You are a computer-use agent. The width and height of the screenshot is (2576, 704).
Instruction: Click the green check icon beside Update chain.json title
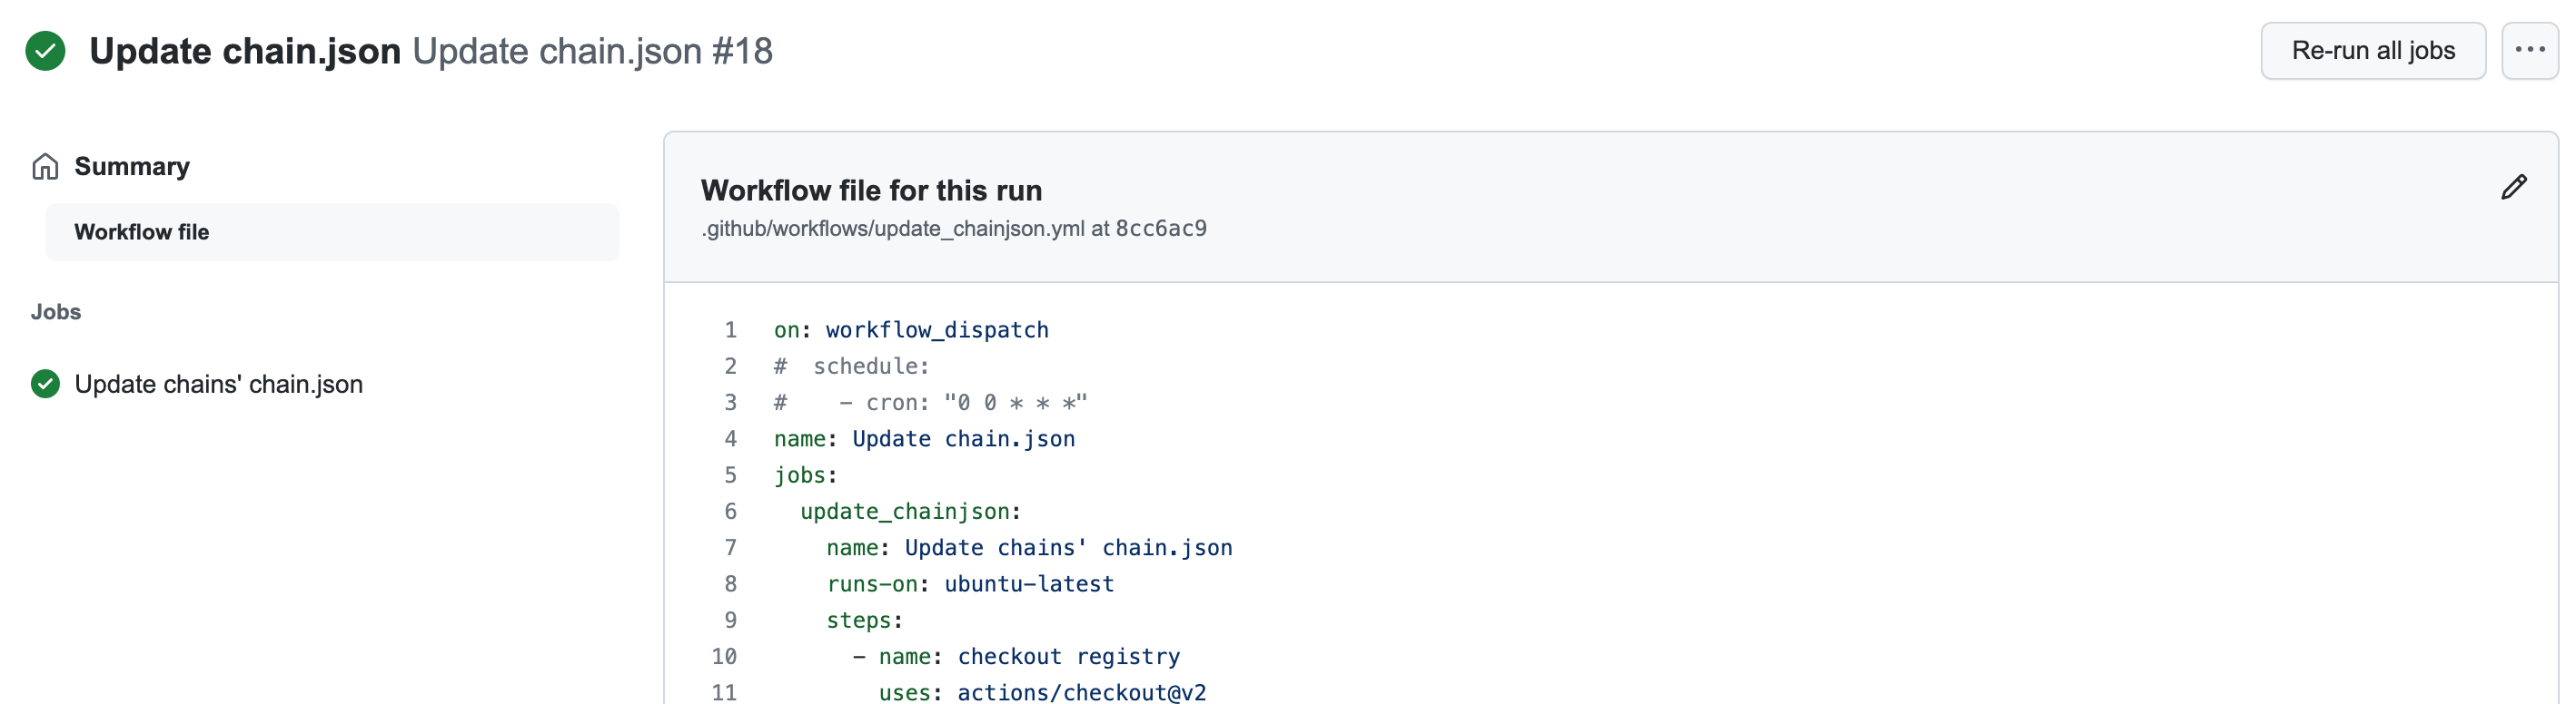click(x=44, y=50)
